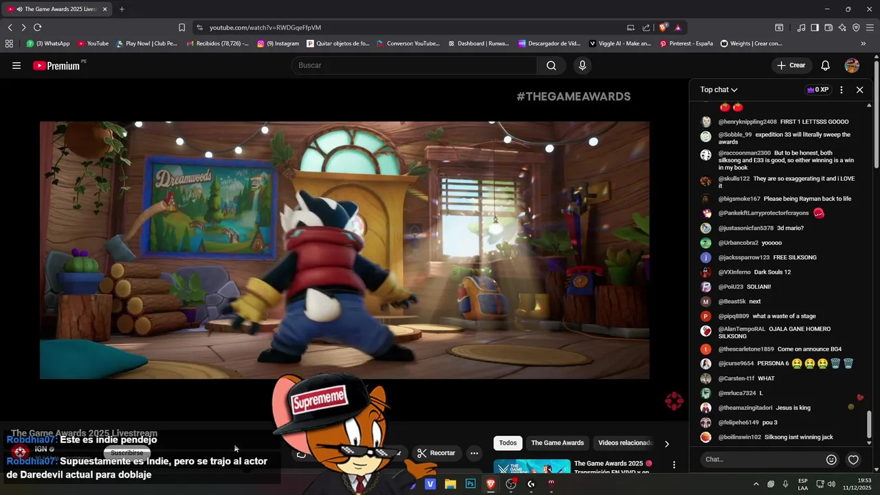Open a new browser tab
This screenshot has width=880, height=495.
point(122,9)
